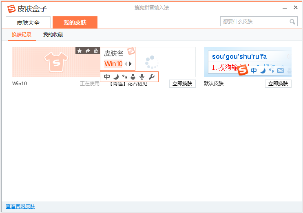The image size is (303, 213).
Task: Click the 皮肤名 composition text
Action: [114, 53]
